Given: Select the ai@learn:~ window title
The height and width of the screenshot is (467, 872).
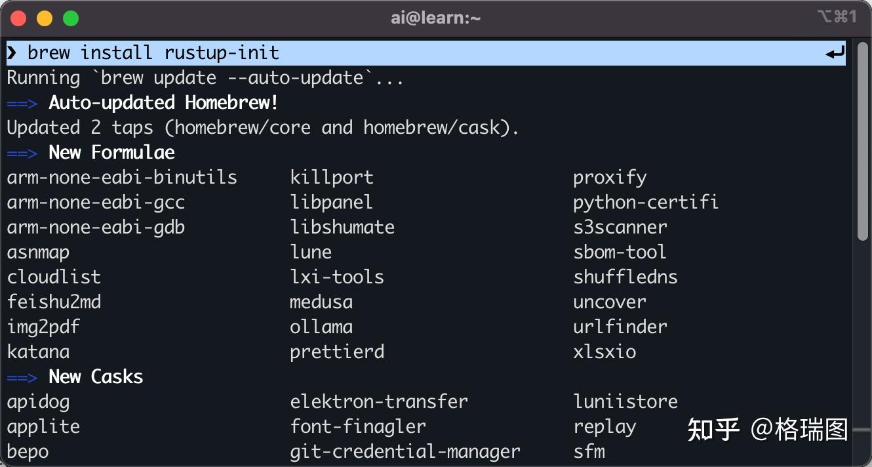Looking at the screenshot, I should point(435,17).
